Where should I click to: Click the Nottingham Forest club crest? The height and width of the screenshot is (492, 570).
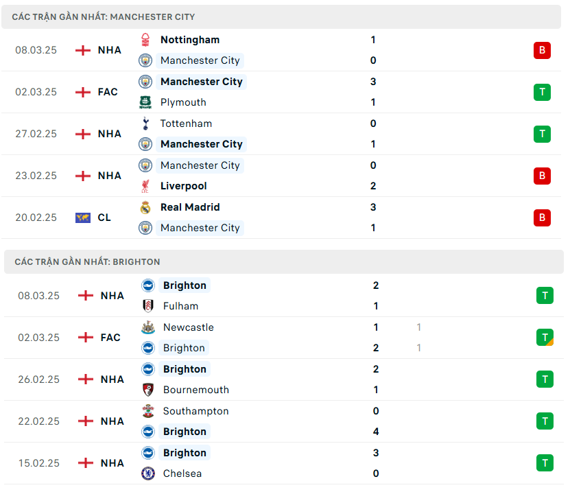pos(145,40)
